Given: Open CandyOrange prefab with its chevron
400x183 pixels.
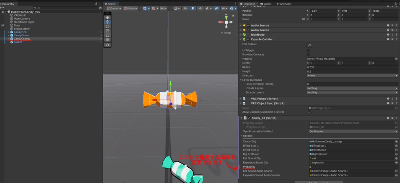Looking at the screenshot, I should (101, 39).
